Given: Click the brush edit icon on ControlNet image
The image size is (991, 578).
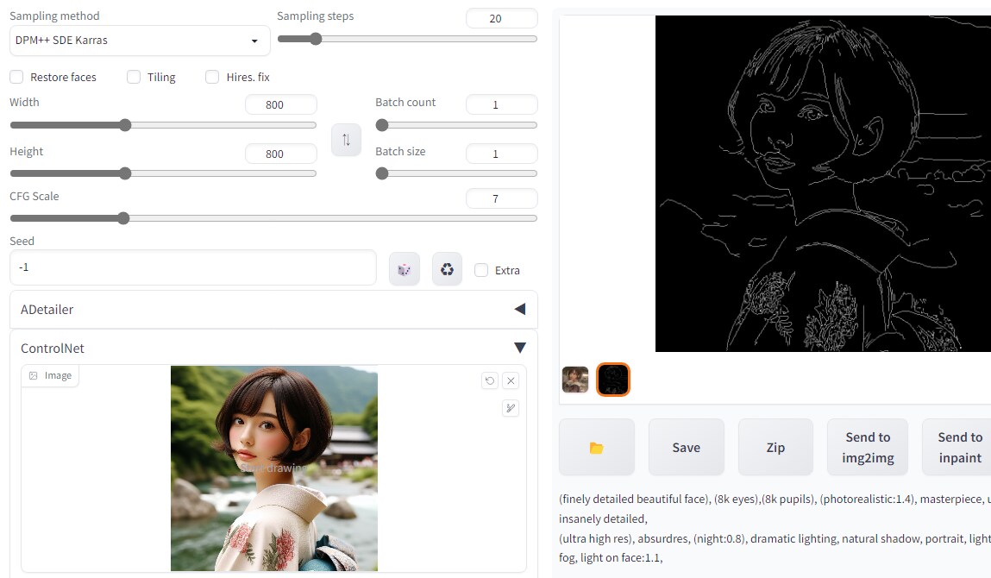Looking at the screenshot, I should [x=511, y=408].
